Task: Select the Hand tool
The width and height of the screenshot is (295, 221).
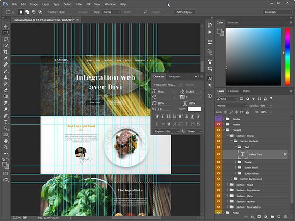Action: point(6,141)
